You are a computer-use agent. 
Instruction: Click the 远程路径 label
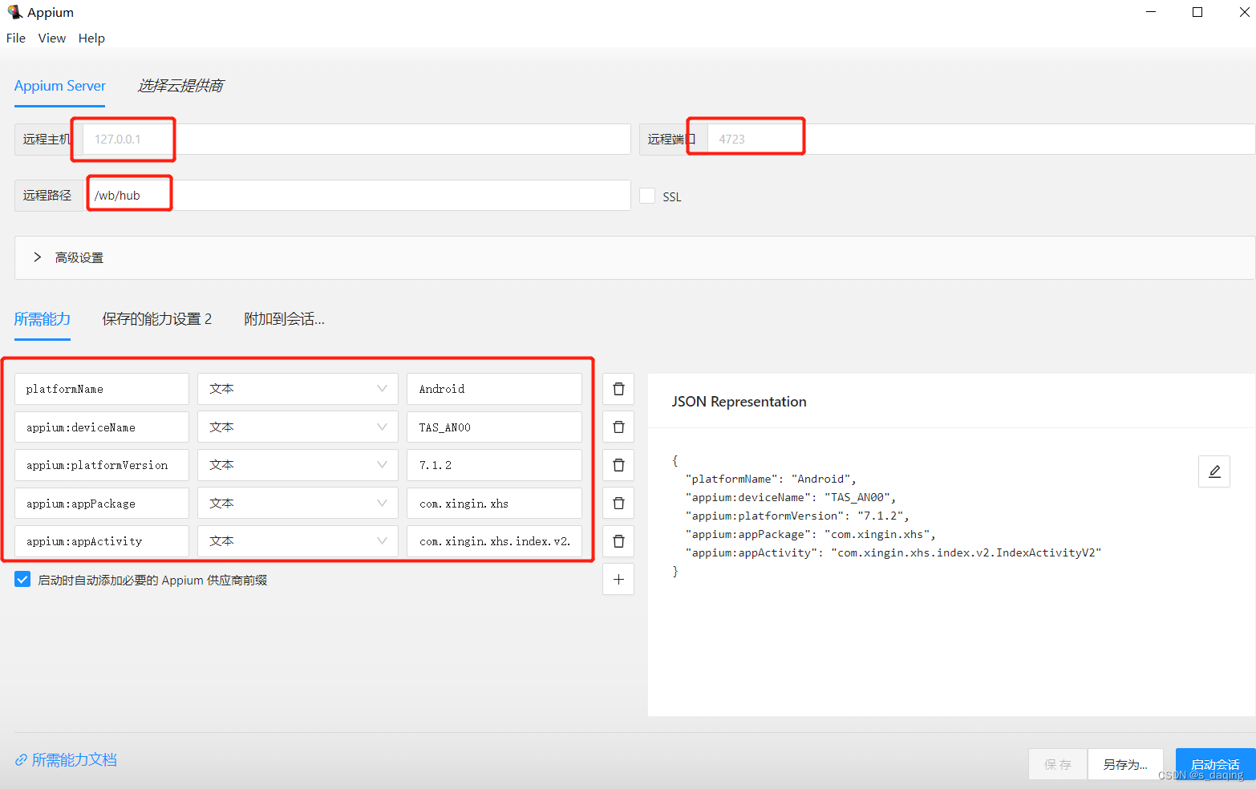point(47,195)
